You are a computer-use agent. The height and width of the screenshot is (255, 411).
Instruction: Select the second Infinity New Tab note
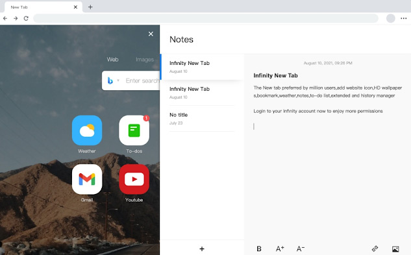[x=202, y=93]
